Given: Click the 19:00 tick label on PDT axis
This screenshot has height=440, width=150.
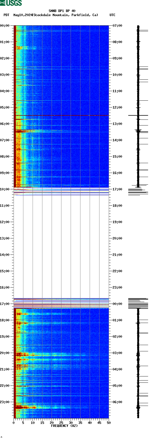Looking at the screenshot, I should point(5,337).
